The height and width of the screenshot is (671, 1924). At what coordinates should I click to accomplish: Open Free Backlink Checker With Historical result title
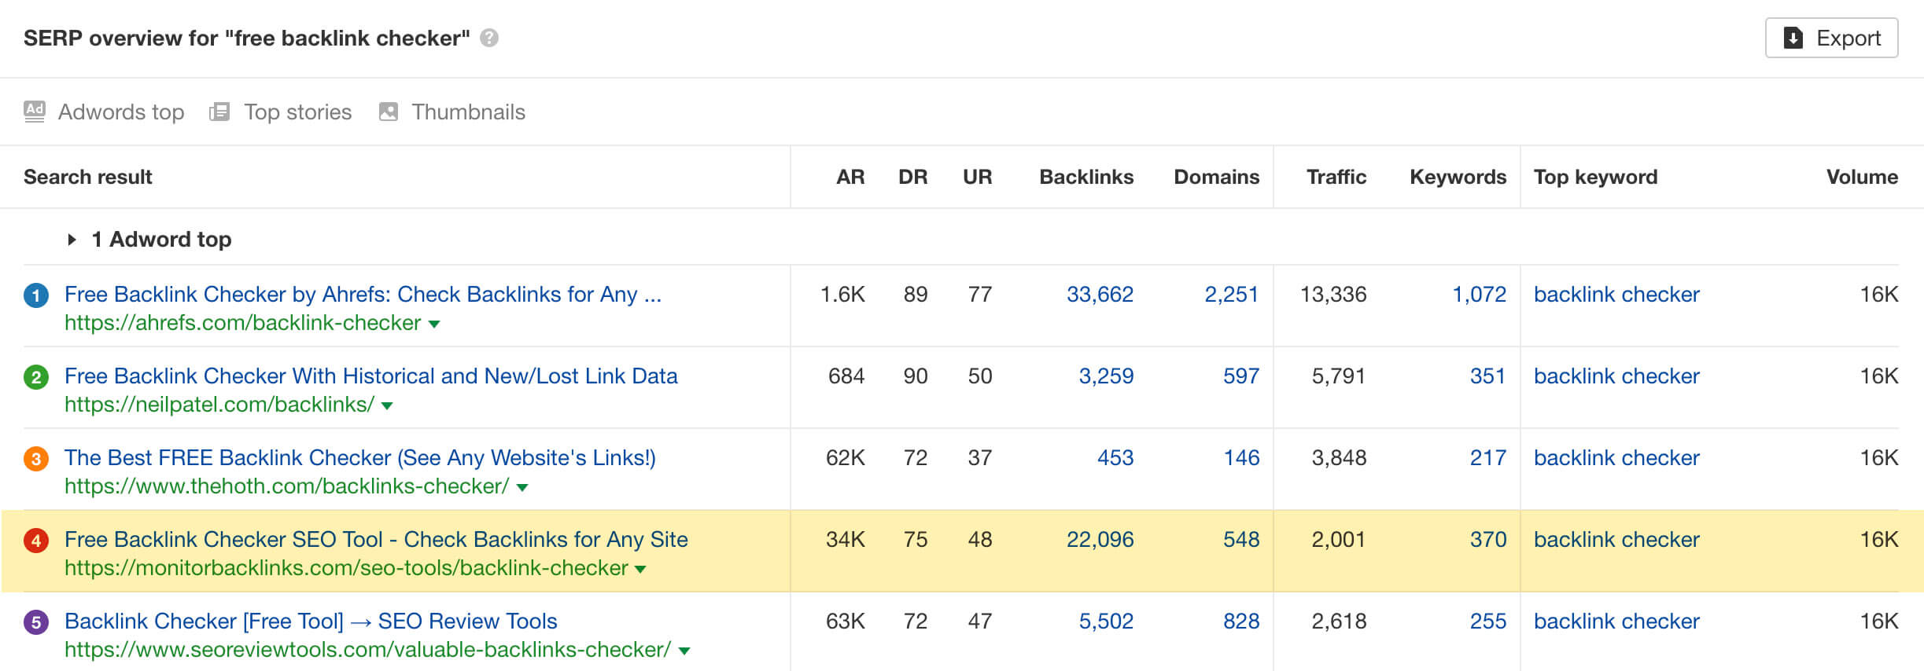coord(370,376)
